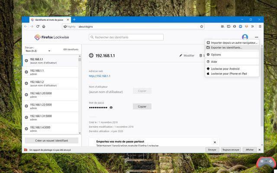The height and width of the screenshot is (173, 277).
Task: Toggle the Lockwise three-dots menu
Action: [x=257, y=37]
